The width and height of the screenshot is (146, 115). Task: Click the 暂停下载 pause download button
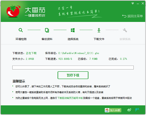point(73,75)
